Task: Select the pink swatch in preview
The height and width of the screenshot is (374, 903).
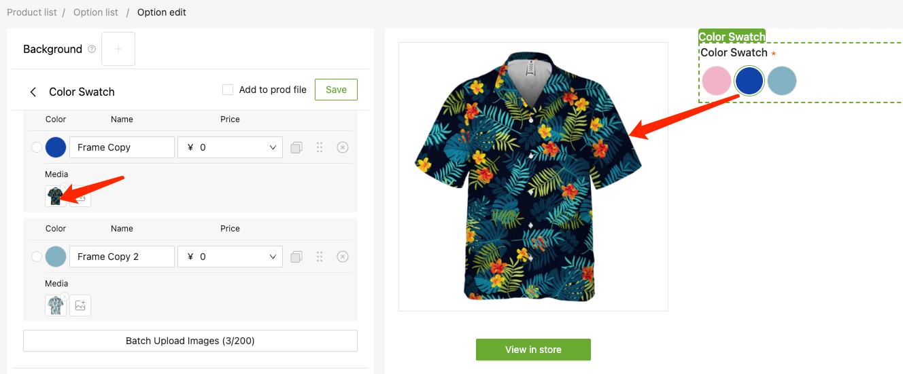Action: pyautogui.click(x=716, y=81)
